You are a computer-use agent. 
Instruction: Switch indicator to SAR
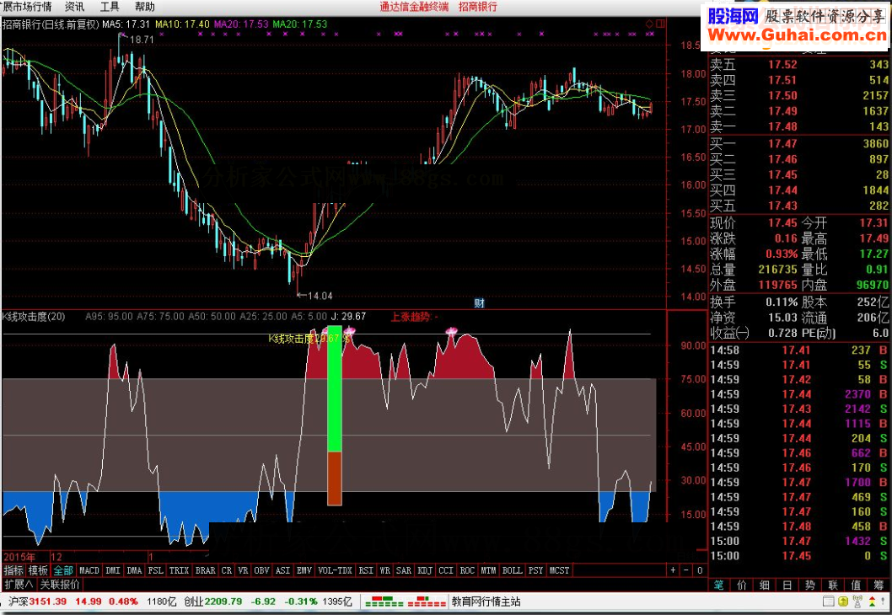[403, 570]
